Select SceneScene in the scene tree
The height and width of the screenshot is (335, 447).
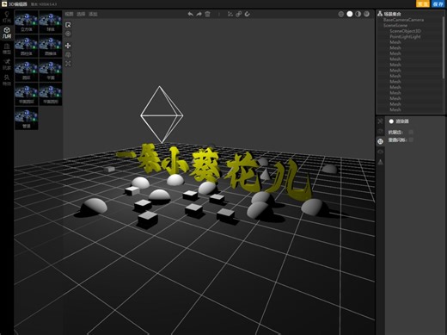[395, 25]
